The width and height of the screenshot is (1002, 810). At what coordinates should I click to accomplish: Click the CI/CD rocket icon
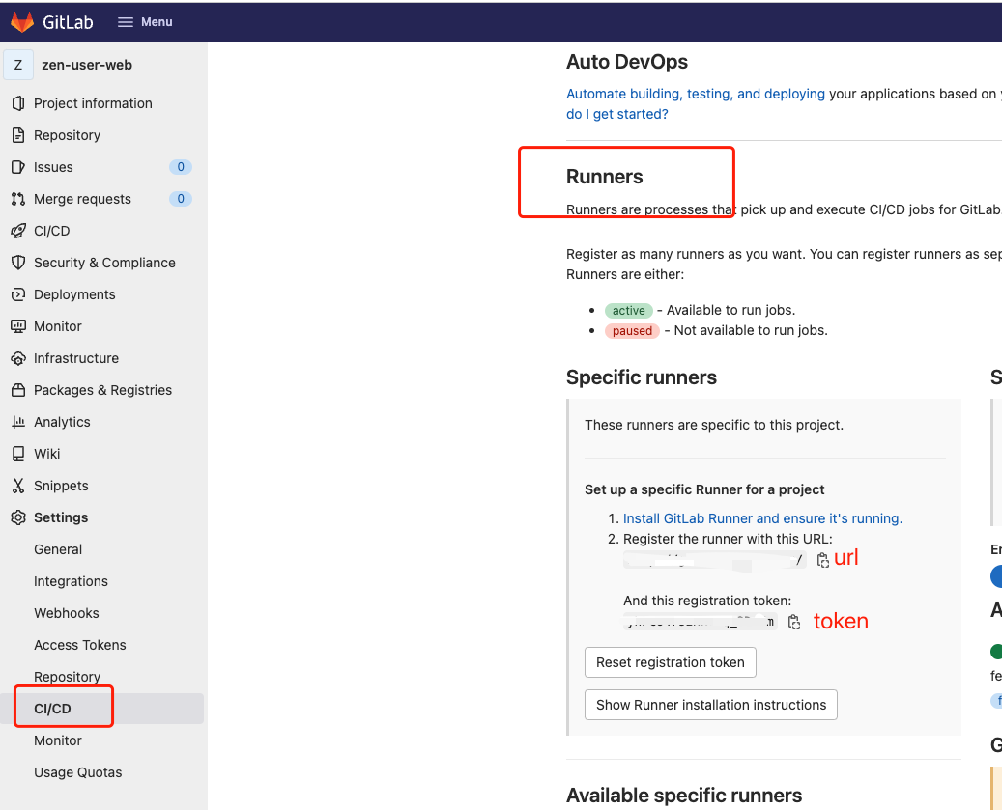tap(18, 231)
